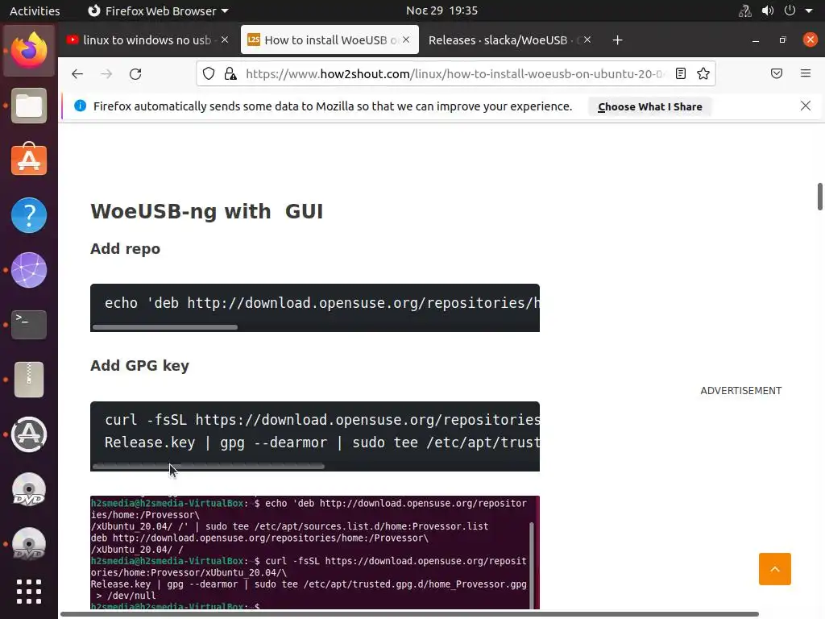
Task: Close the How to install WoeUSB tab
Action: [406, 39]
